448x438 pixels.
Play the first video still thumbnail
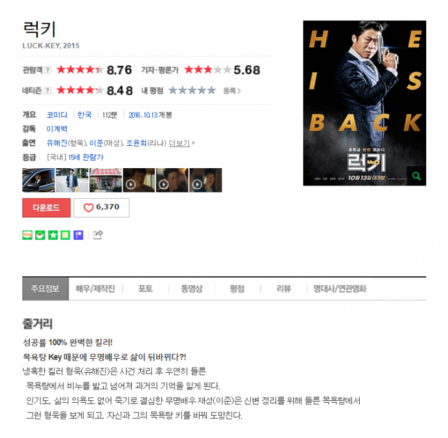coord(139,180)
